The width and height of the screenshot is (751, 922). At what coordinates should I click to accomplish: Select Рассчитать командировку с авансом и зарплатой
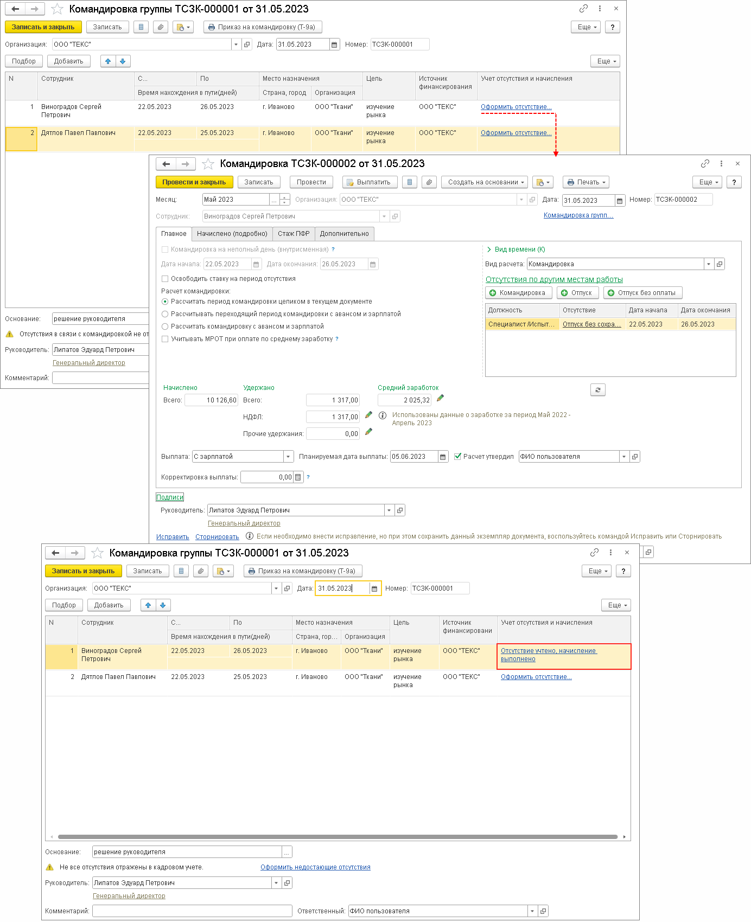(165, 326)
